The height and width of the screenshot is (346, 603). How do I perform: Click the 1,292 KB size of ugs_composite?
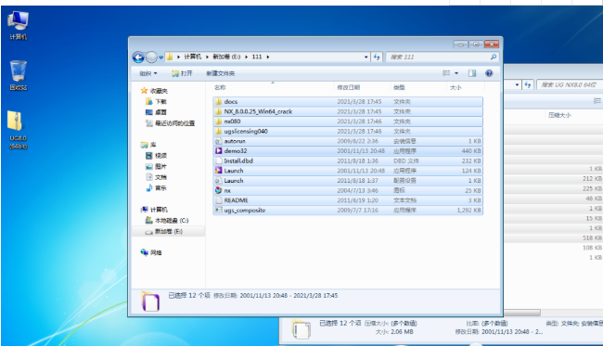tap(468, 211)
